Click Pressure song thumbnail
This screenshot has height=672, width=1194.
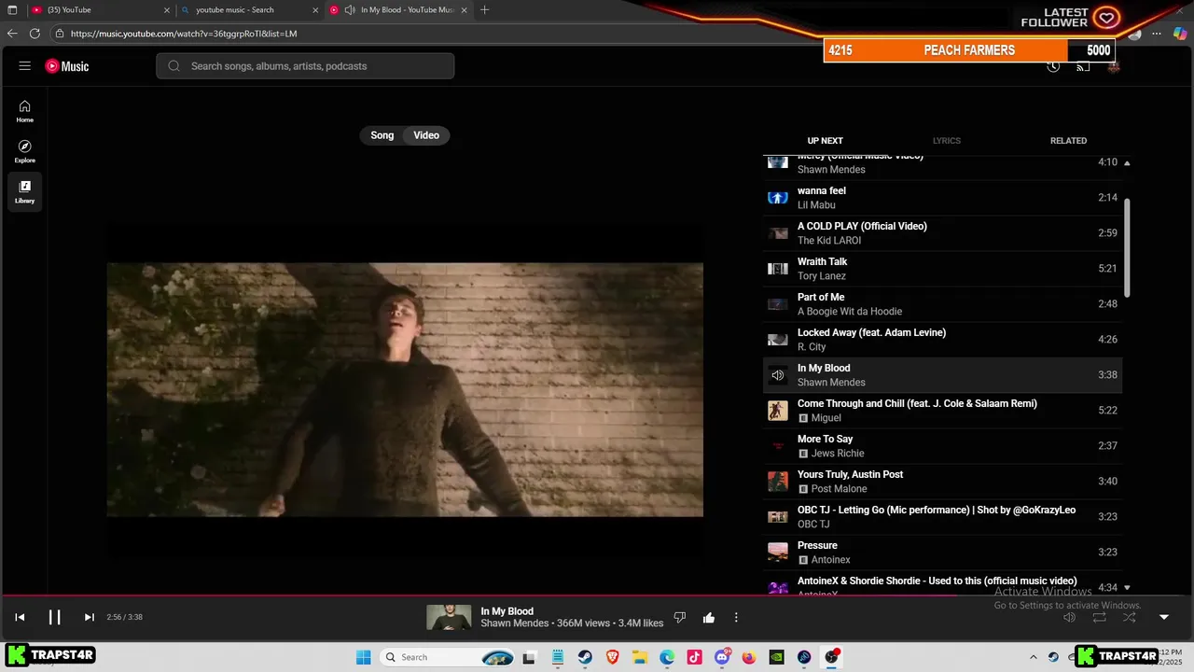click(x=778, y=553)
